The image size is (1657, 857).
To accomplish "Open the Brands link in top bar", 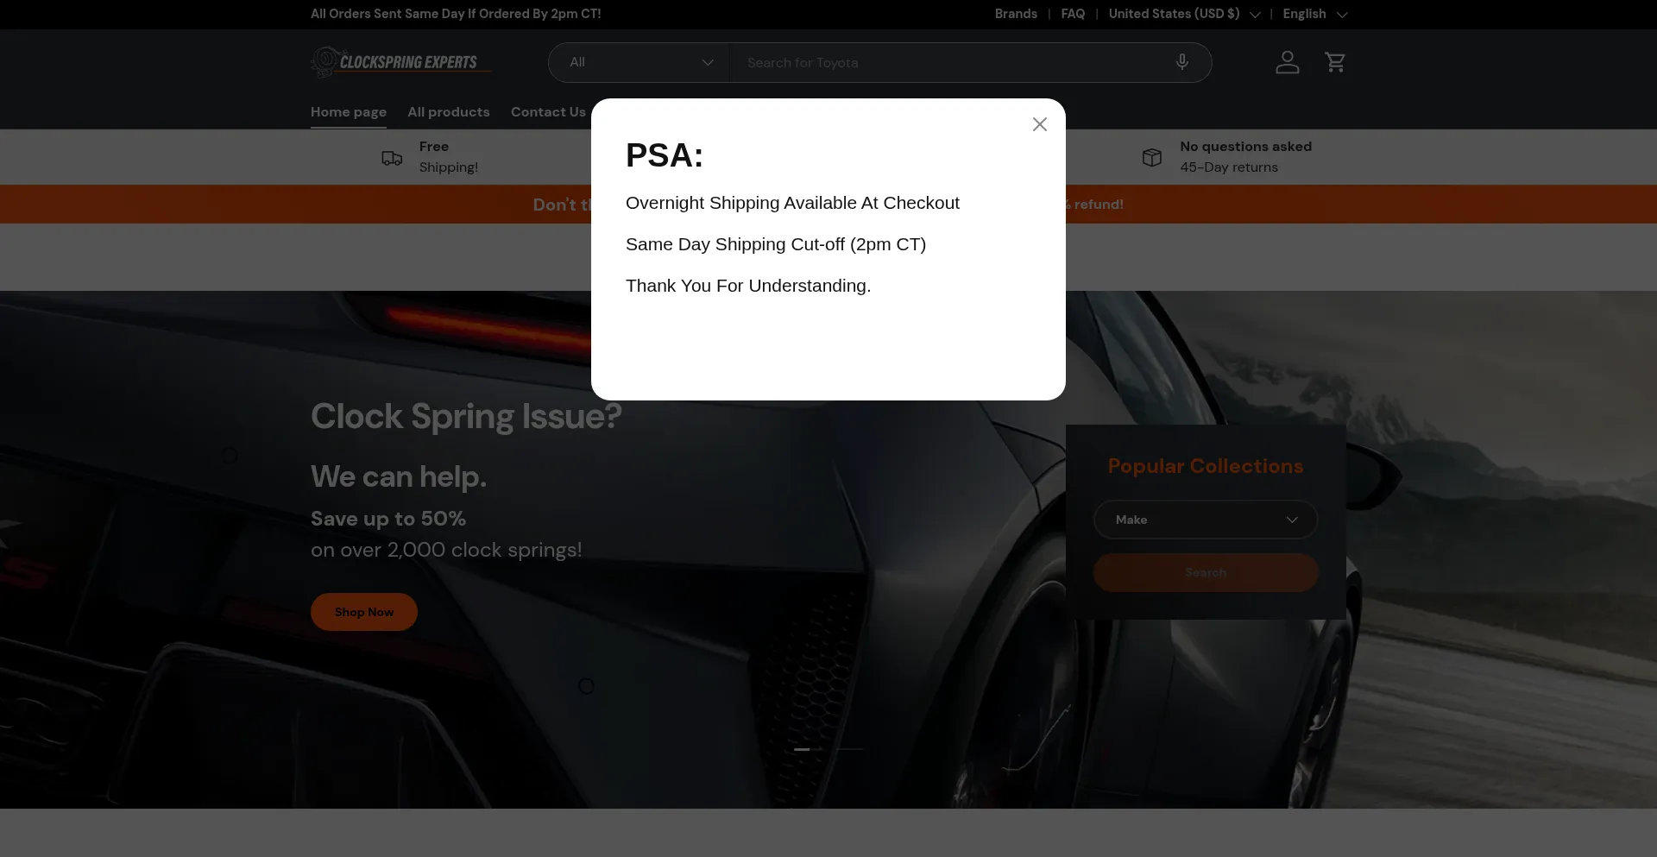I will tap(1015, 14).
